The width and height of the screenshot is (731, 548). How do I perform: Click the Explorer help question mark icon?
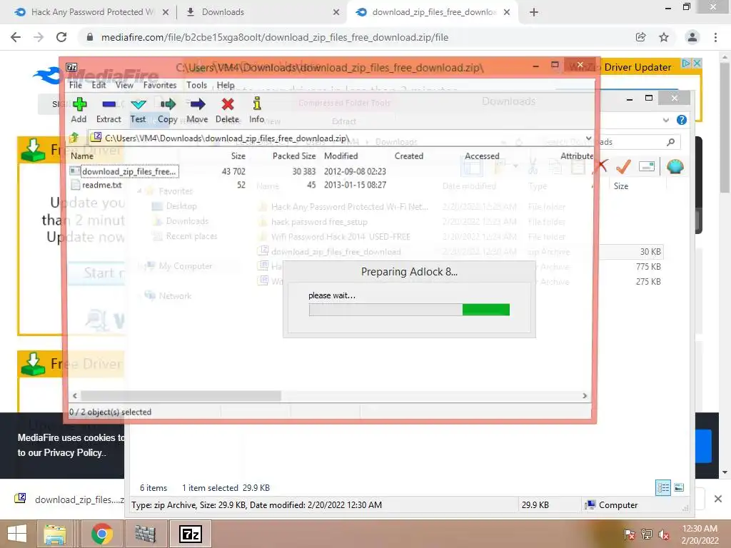(681, 120)
